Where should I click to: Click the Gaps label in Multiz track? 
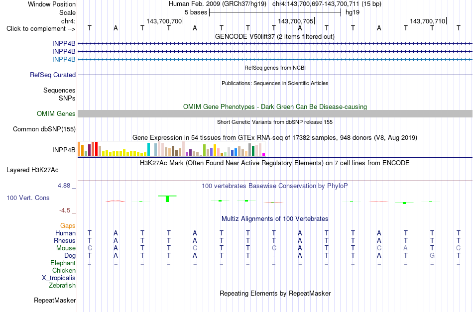coord(68,226)
